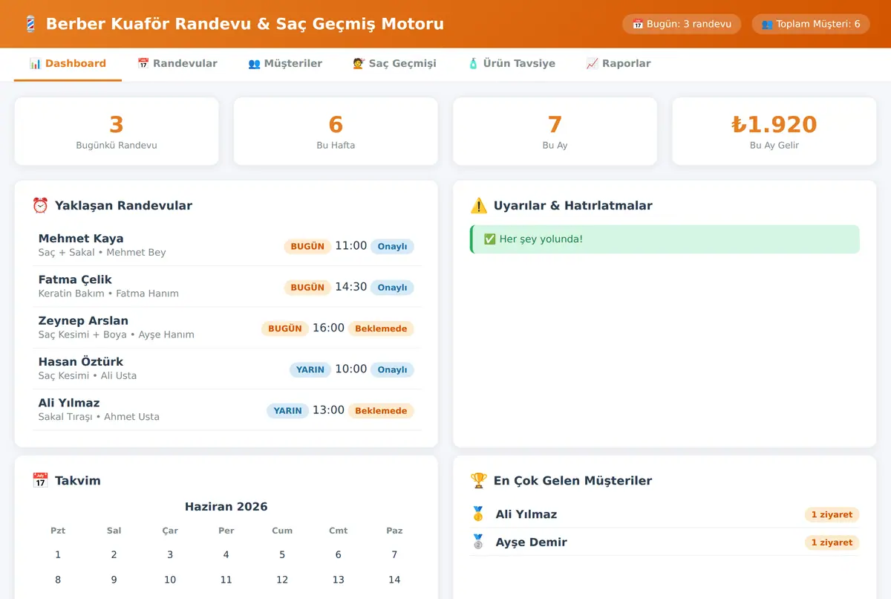Viewport: 891px width, 599px height.
Task: Select Mehmet Kaya's 11:00 appointment row
Action: coord(226,245)
